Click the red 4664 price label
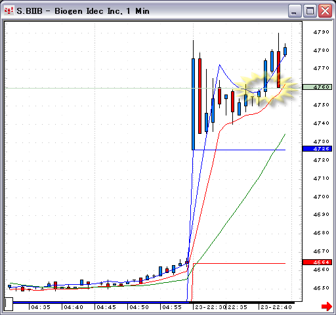 coord(317,262)
